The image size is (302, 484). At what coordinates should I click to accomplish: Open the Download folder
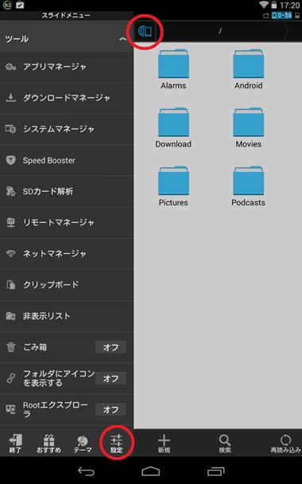[173, 128]
